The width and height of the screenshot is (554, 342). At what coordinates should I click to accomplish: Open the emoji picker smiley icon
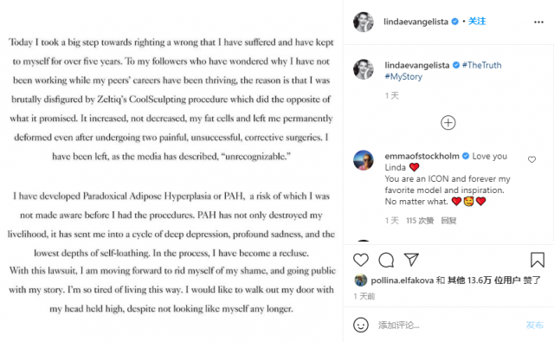pyautogui.click(x=361, y=325)
